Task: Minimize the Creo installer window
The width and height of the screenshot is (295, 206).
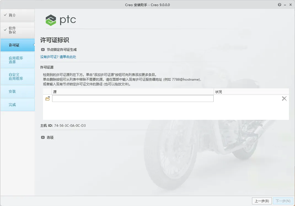Action: (285, 5)
